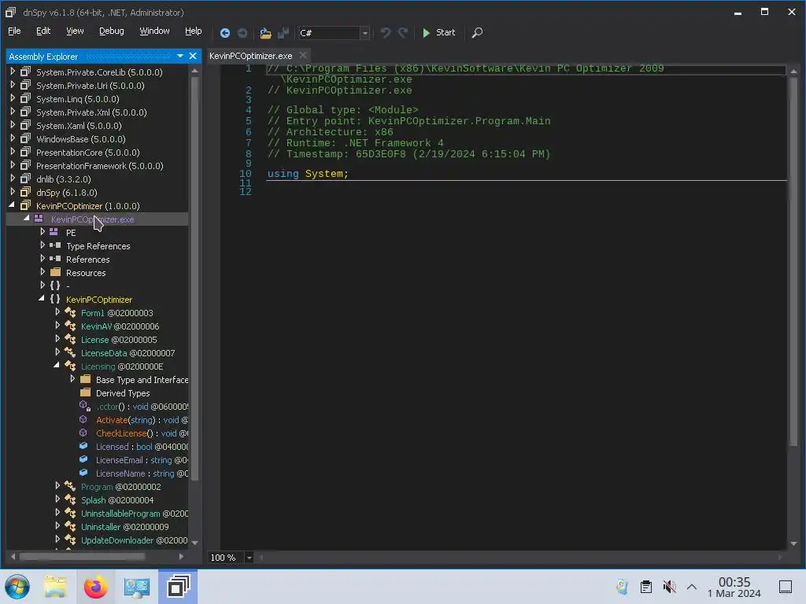Click the Search magnifier icon

tap(477, 33)
